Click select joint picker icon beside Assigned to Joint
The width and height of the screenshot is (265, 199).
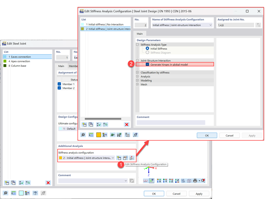258,25
